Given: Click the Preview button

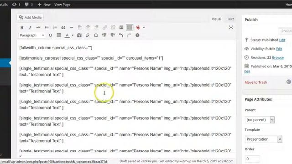Looking at the screenshot, I should [x=286, y=31].
